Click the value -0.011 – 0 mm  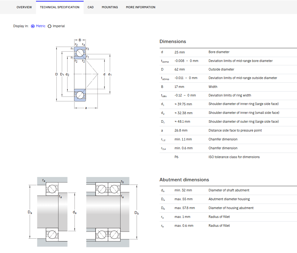pos(186,78)
